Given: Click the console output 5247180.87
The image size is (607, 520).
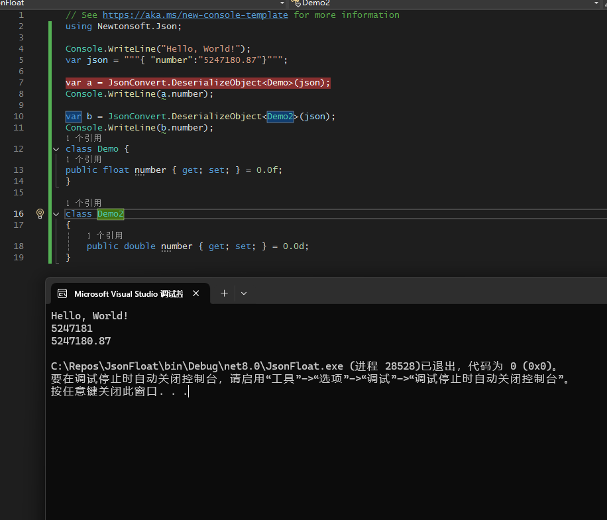Looking at the screenshot, I should pyautogui.click(x=81, y=341).
